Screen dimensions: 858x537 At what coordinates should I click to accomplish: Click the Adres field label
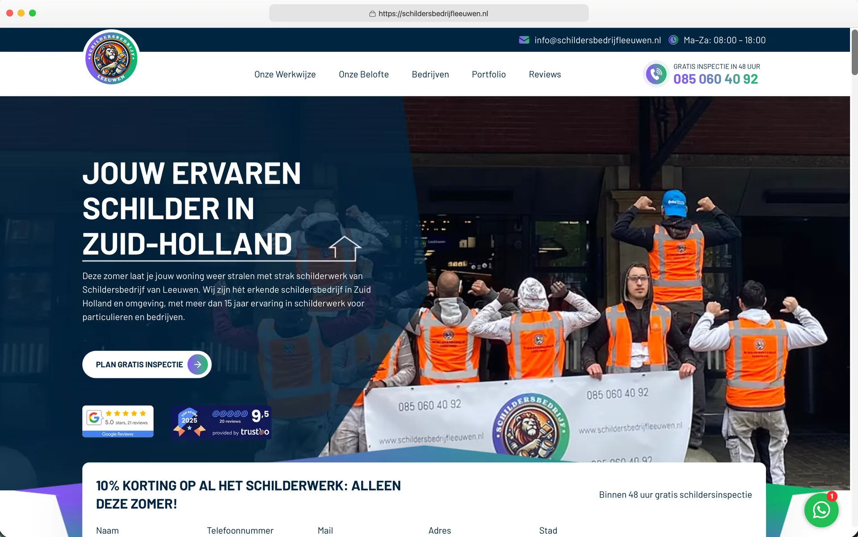440,530
